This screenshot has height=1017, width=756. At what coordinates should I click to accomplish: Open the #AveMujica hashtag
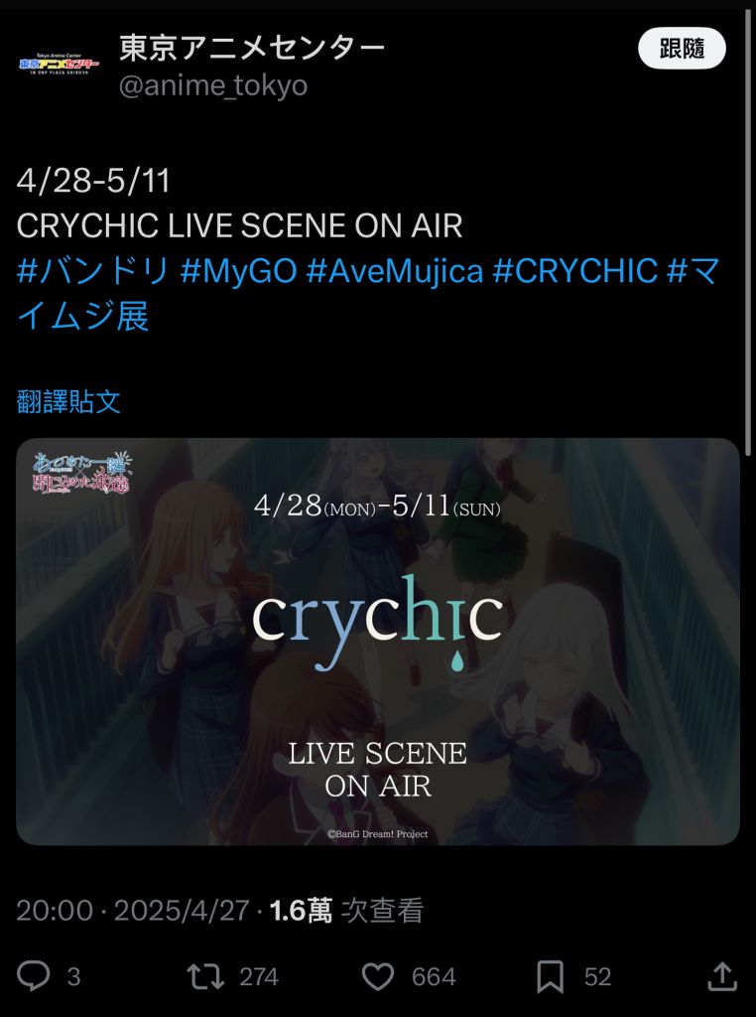click(395, 270)
